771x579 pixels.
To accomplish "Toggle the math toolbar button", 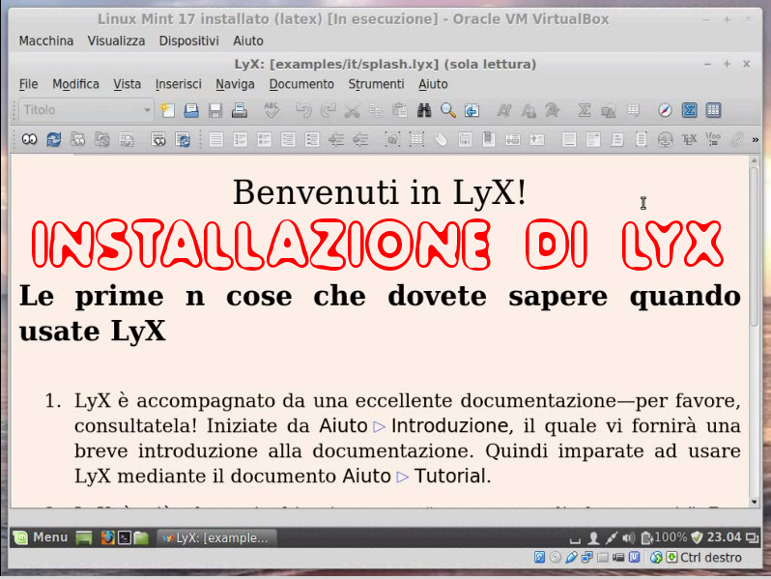I will tap(690, 110).
